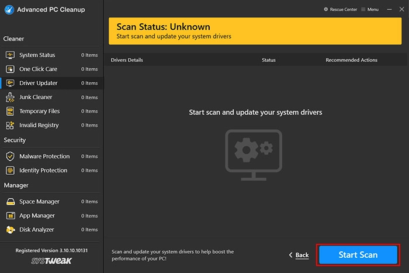The height and width of the screenshot is (273, 409).
Task: Click the Manager section heading
Action: click(16, 185)
